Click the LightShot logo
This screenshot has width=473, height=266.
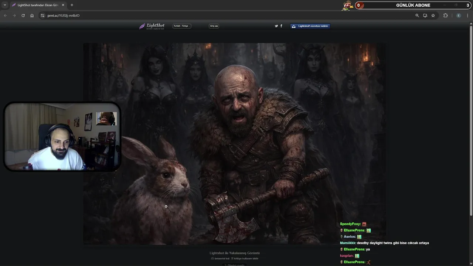tap(152, 26)
